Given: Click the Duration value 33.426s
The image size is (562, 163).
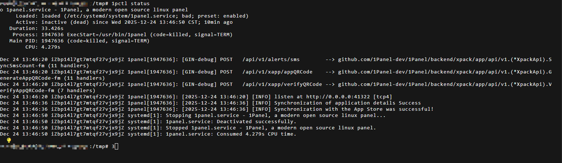Looking at the screenshot, I should point(52,29).
